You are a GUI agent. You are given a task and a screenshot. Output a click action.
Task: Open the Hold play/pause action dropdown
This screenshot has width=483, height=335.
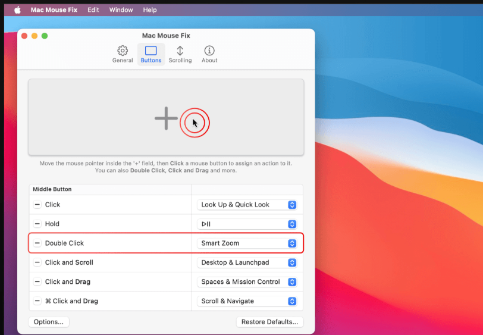point(247,224)
